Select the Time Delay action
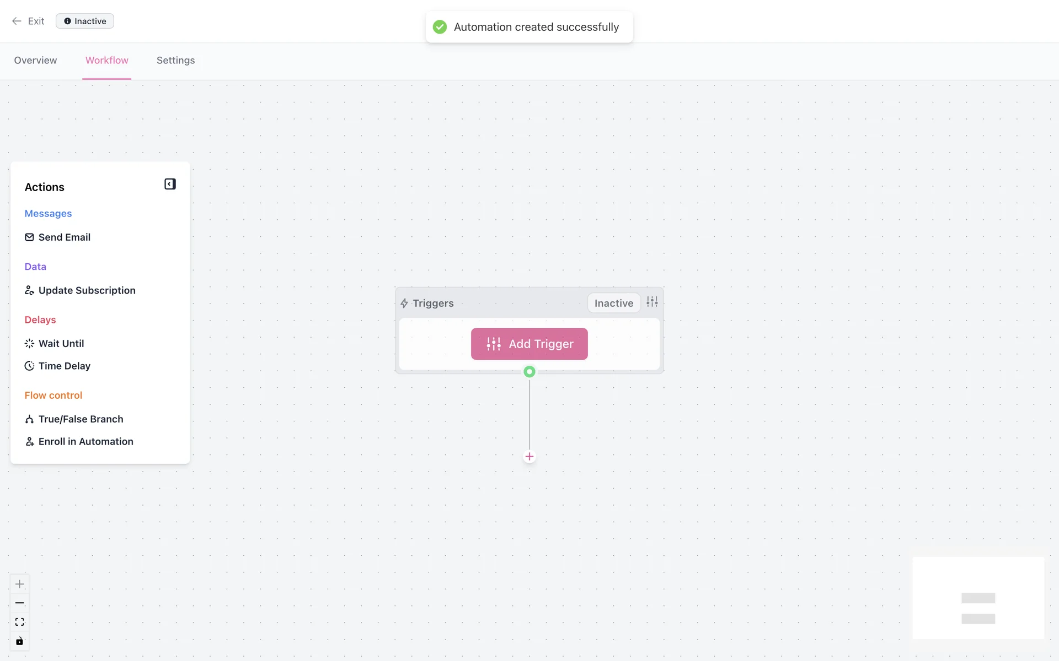Screen dimensions: 1059x661 [x=64, y=366]
